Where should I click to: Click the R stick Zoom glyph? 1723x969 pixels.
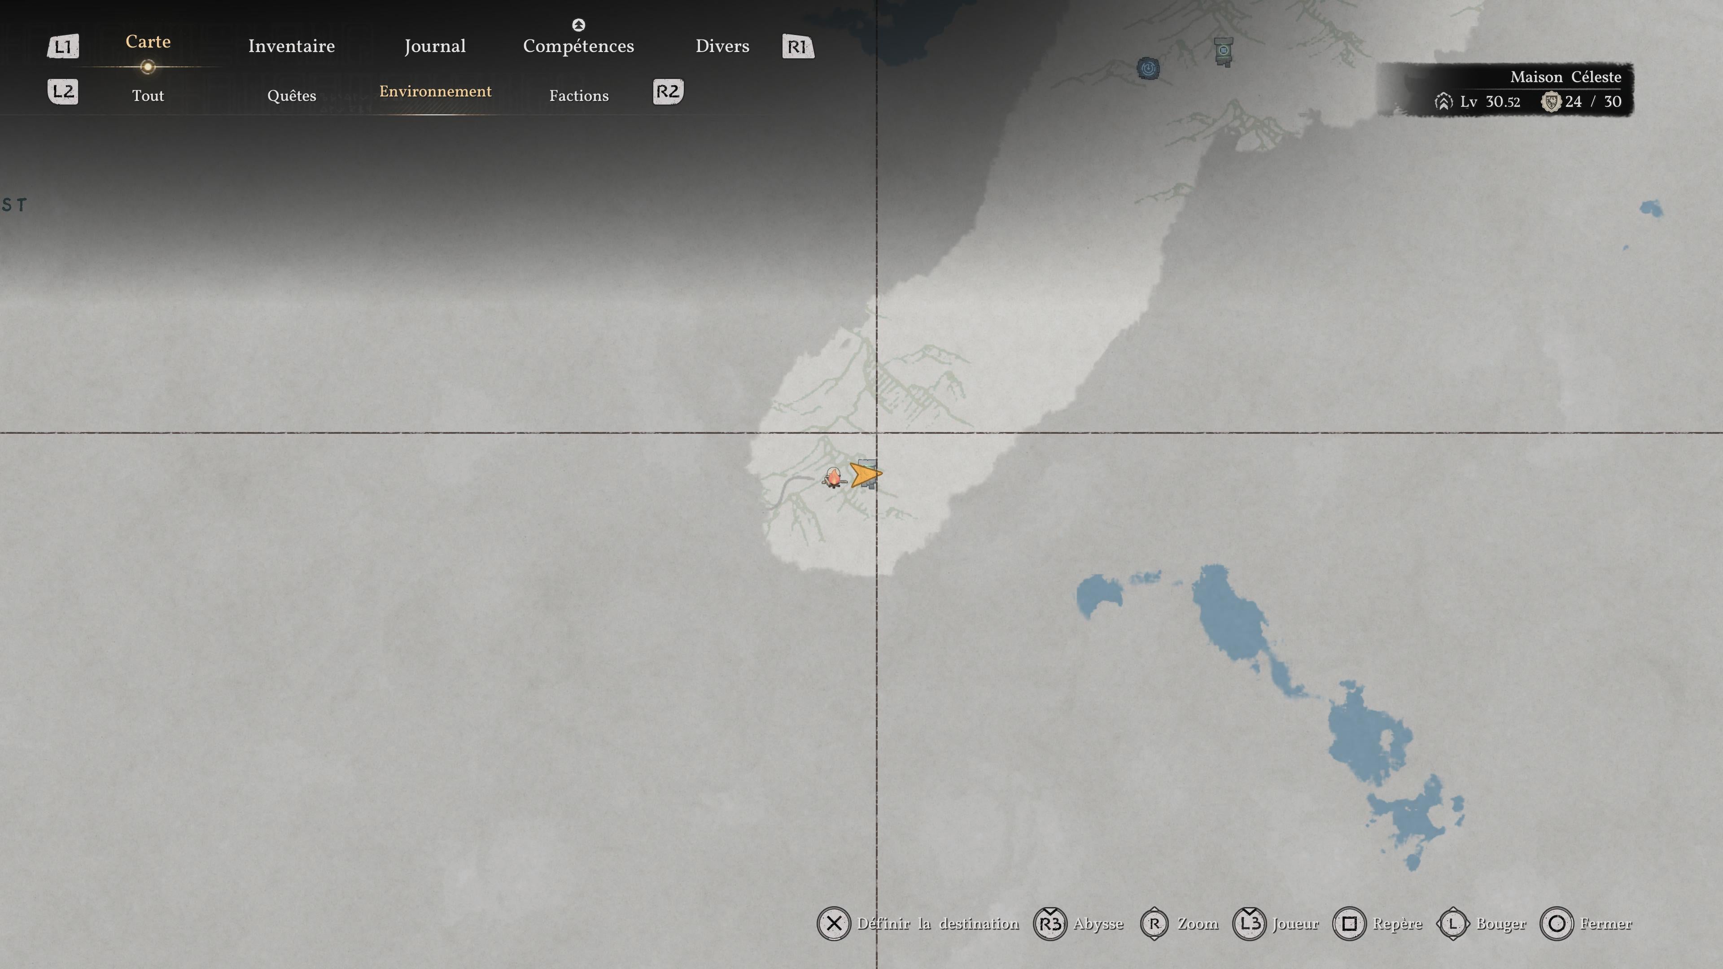(1154, 924)
